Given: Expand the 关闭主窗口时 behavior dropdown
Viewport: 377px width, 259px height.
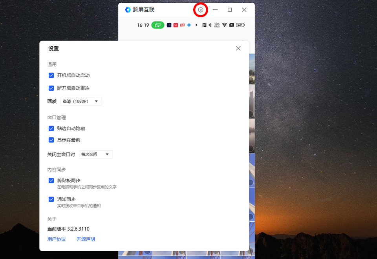Looking at the screenshot, I should tap(95, 154).
